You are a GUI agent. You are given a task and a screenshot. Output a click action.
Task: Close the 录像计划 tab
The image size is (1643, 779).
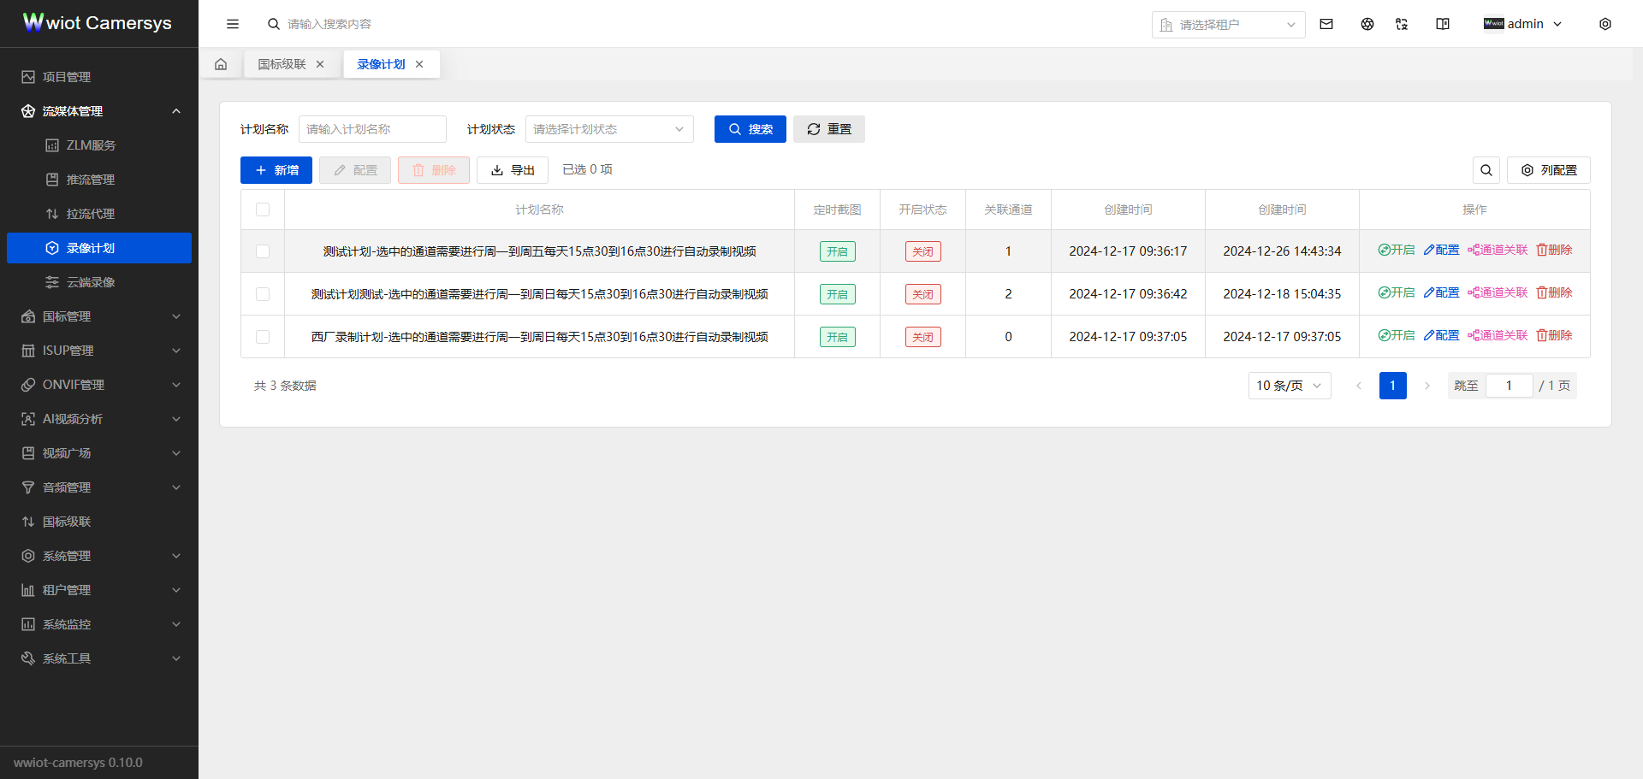point(419,63)
